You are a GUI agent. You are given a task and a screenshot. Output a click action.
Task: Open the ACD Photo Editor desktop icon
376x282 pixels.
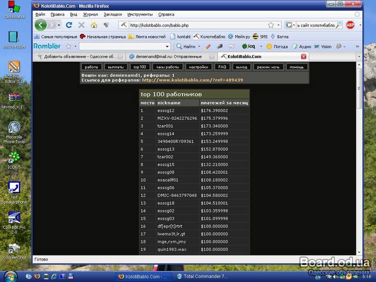coord(14,68)
